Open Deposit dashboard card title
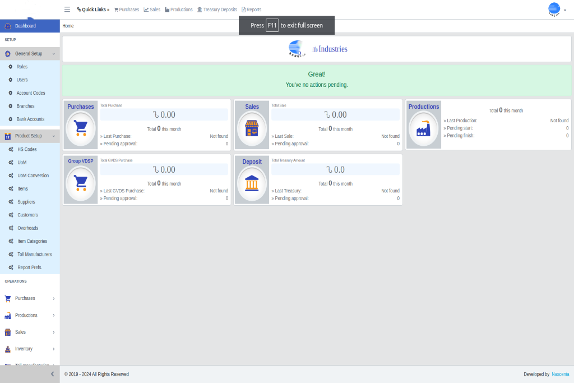 pos(252,161)
